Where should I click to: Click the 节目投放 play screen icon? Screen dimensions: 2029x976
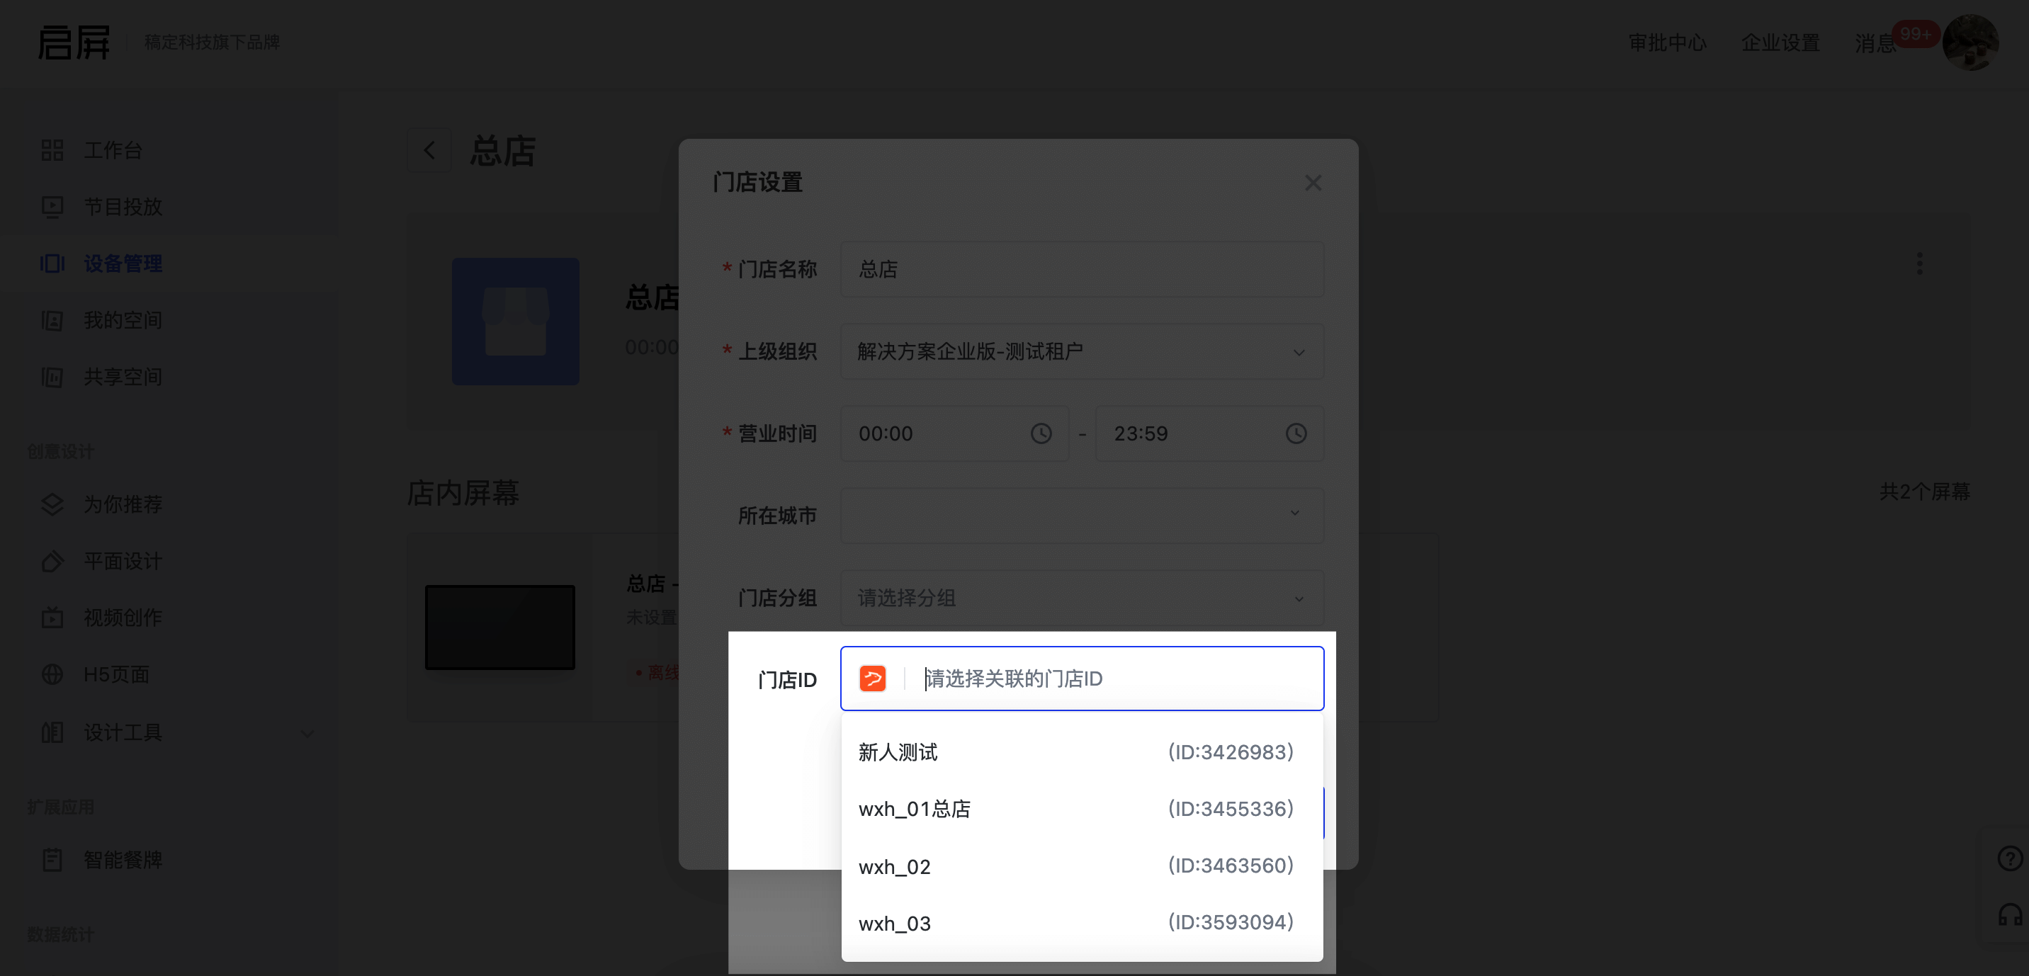pyautogui.click(x=52, y=208)
